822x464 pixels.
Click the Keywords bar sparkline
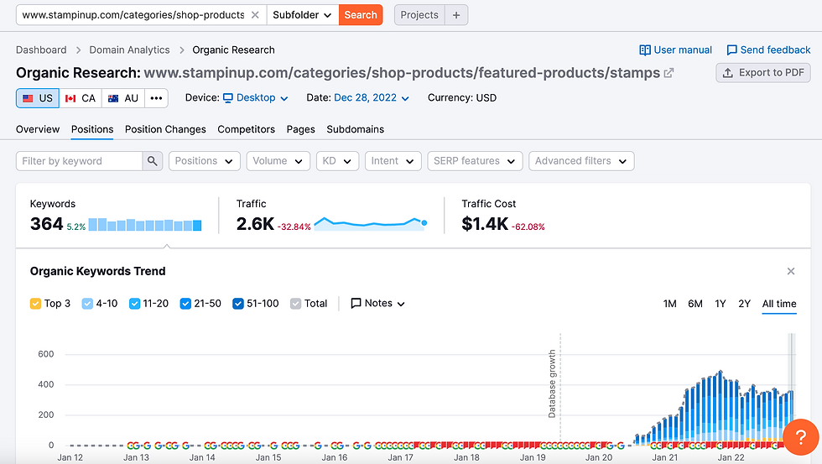145,225
